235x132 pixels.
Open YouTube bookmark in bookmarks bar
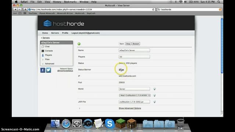tap(33, 13)
